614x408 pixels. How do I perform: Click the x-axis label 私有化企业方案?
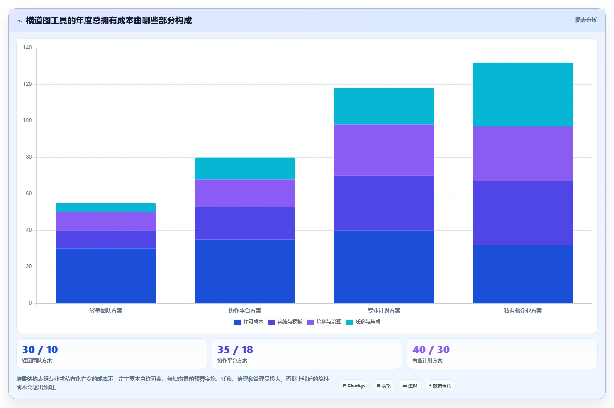[523, 311]
